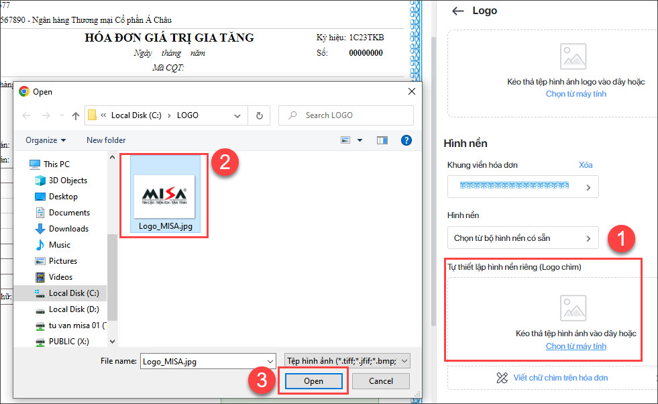The width and height of the screenshot is (658, 404).
Task: Click the Chrome icon in dialog title
Action: coord(24,91)
